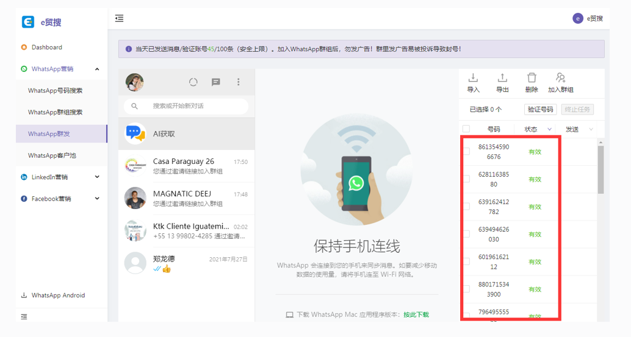Image resolution: width=631 pixels, height=337 pixels.
Task: Click the 导出 export icon
Action: (x=502, y=78)
